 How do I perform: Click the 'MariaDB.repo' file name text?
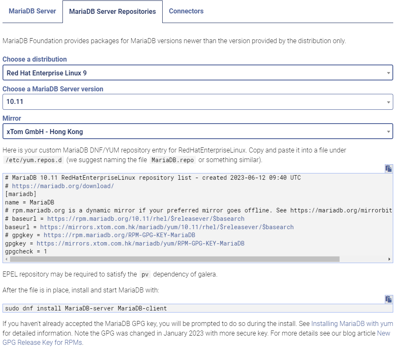click(173, 160)
